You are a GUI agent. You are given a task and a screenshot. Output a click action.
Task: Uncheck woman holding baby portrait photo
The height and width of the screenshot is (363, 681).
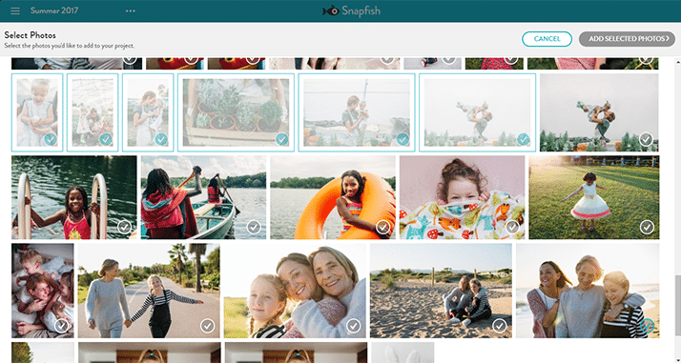[161, 139]
